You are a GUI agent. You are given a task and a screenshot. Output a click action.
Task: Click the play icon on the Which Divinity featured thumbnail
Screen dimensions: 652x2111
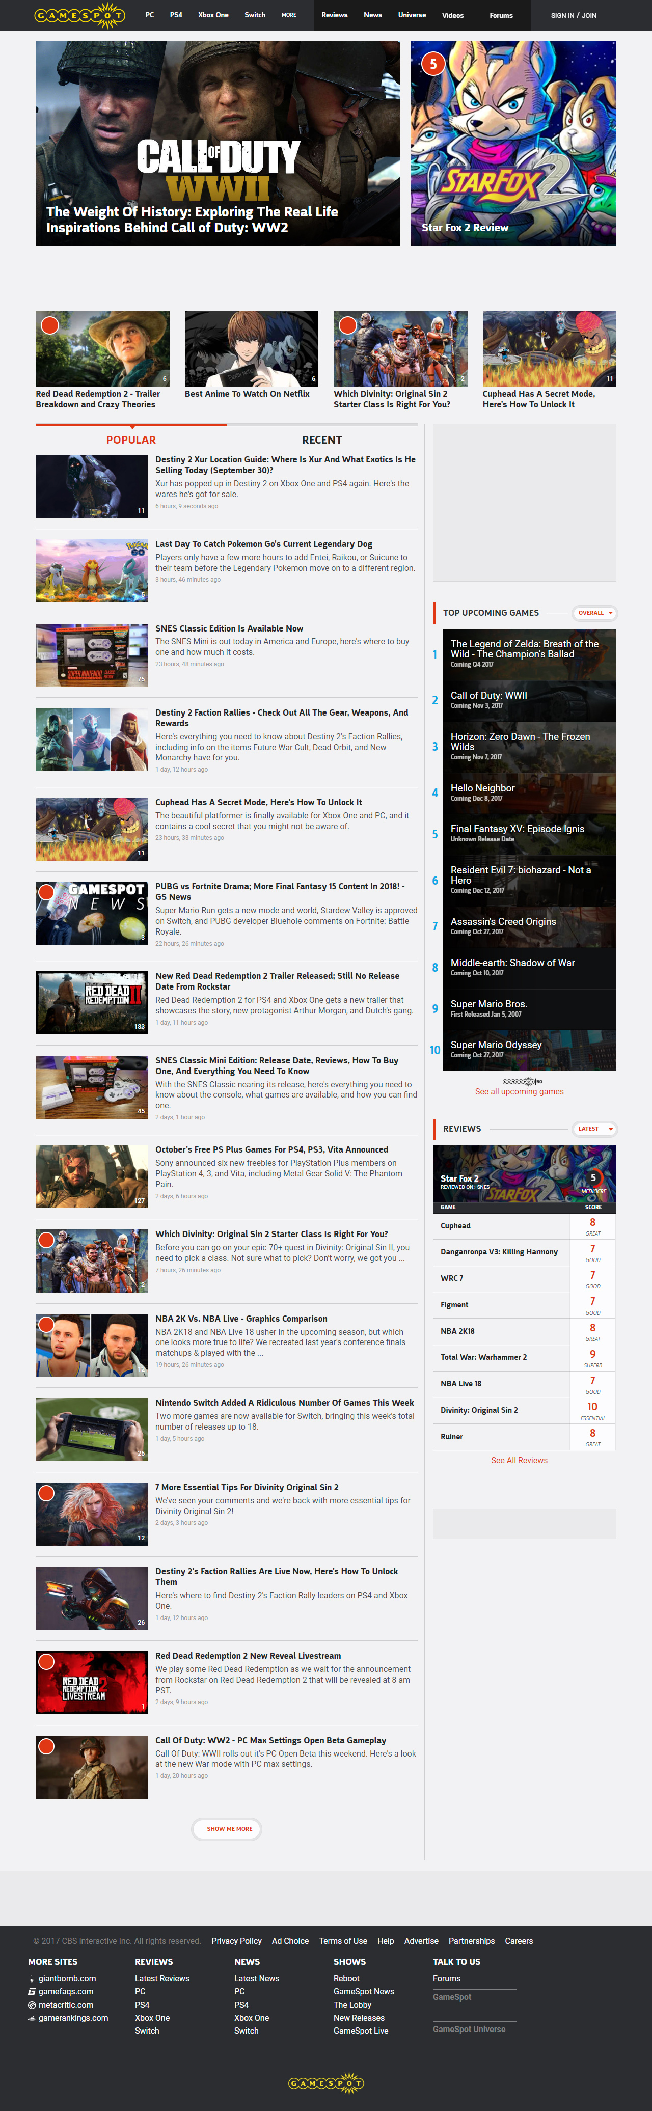point(348,325)
